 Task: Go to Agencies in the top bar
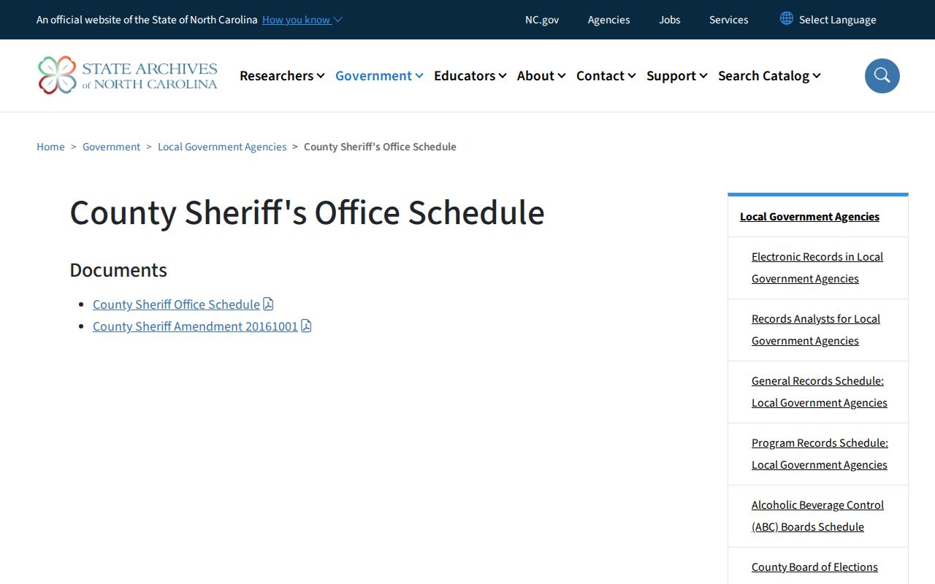coord(608,20)
